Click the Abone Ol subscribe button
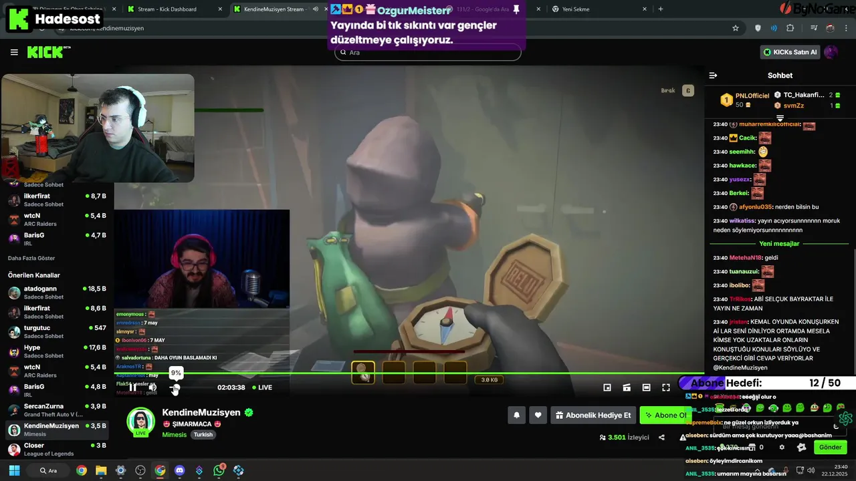 (665, 415)
